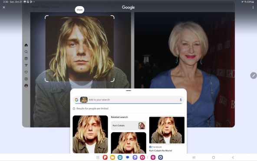Open the 'Kurt Cobain' related search chip
257x161 pixels.
click(x=128, y=125)
